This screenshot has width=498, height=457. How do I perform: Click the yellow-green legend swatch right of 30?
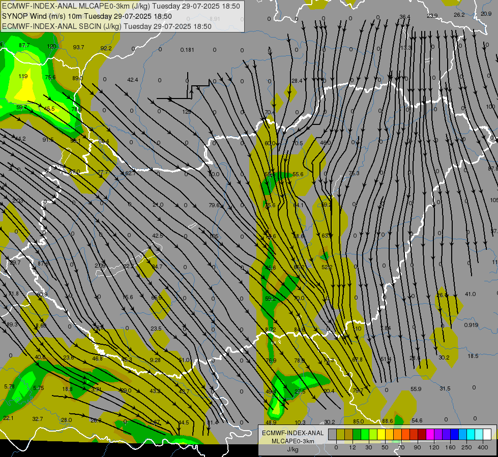pos(373,434)
